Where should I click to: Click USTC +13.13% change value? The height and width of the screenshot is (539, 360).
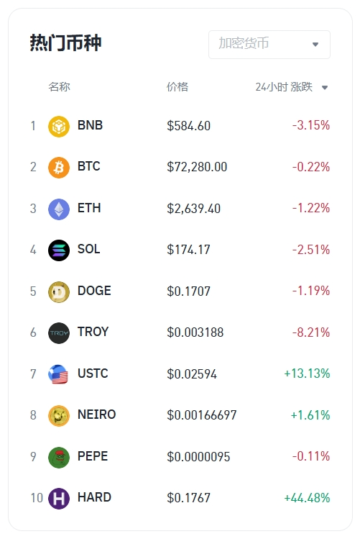(x=307, y=373)
